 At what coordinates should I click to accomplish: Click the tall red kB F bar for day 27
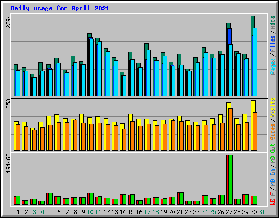(x=227, y=180)
